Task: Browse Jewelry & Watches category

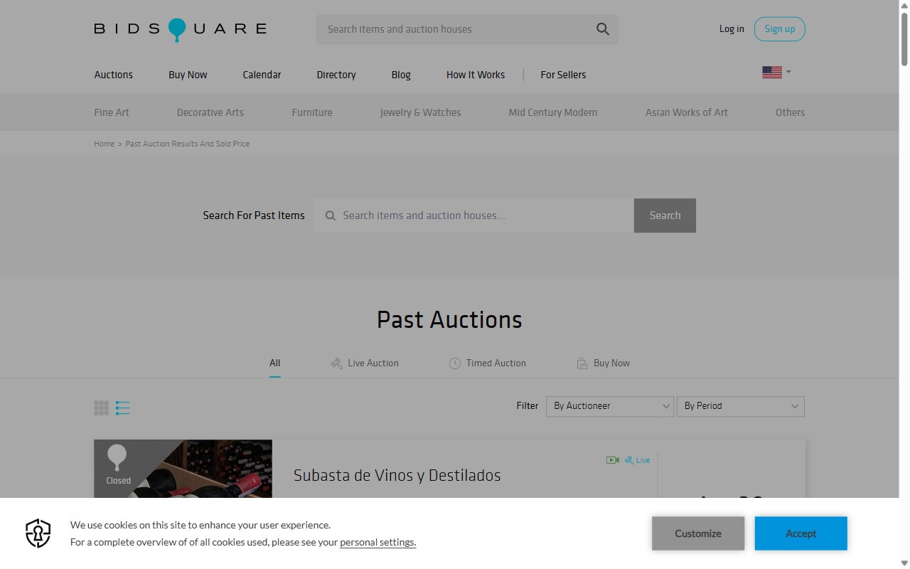Action: pyautogui.click(x=420, y=112)
